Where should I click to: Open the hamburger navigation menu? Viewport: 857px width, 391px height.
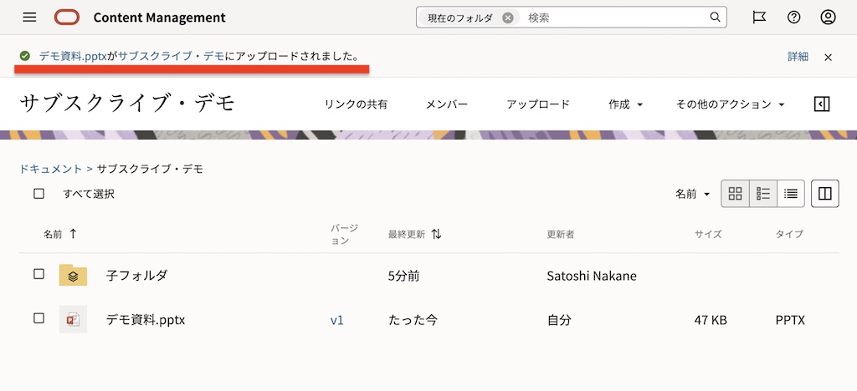point(29,18)
